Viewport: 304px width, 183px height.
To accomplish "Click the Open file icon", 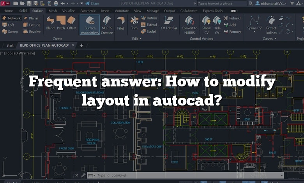I will pos(22,3).
